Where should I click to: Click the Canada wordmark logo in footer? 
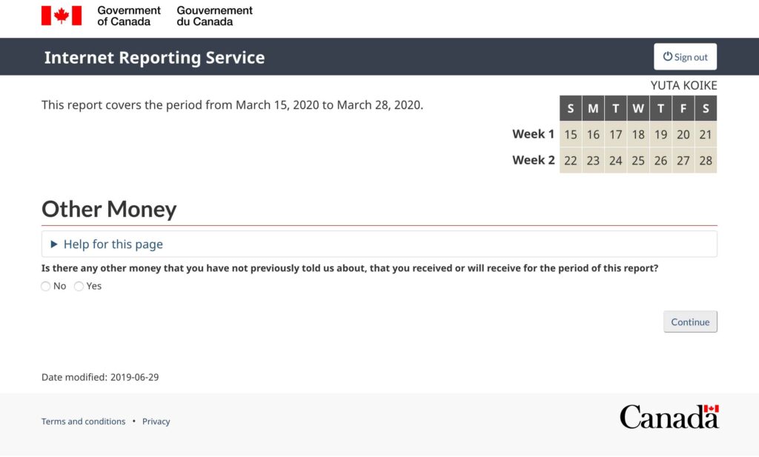coord(669,417)
